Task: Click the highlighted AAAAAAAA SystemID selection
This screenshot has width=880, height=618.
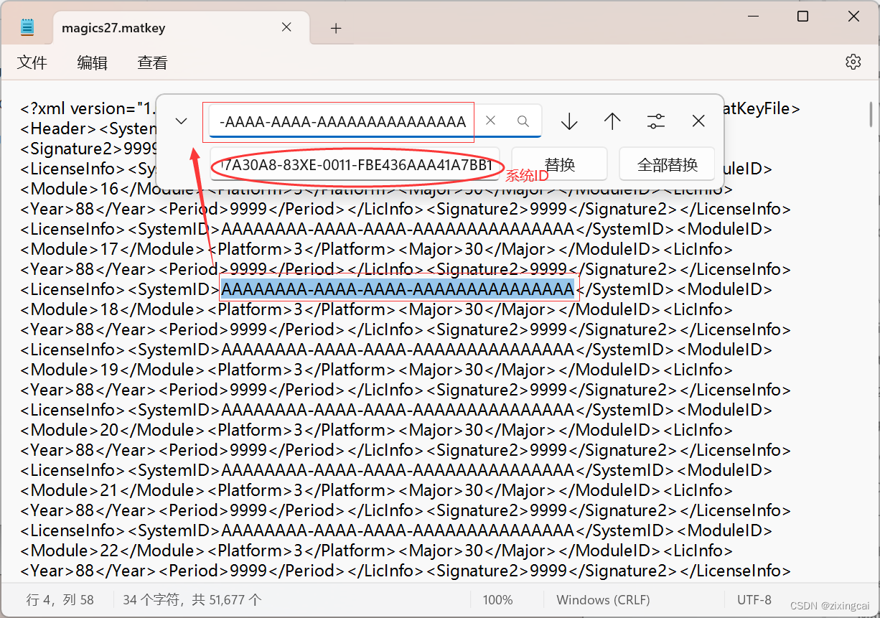Action: 398,289
